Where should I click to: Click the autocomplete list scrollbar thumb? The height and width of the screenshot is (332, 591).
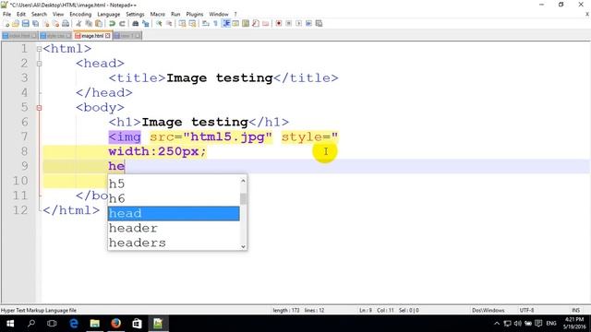(x=244, y=198)
